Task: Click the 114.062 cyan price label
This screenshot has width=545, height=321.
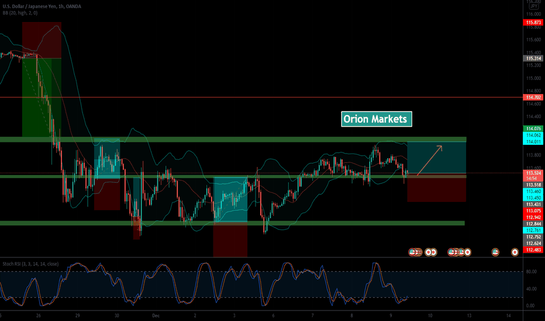Action: click(533, 135)
